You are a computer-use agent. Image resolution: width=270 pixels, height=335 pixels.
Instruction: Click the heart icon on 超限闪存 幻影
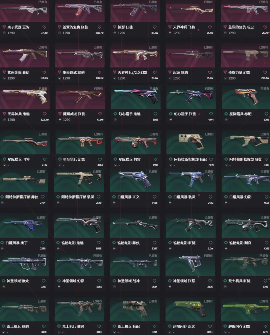pos(265,326)
